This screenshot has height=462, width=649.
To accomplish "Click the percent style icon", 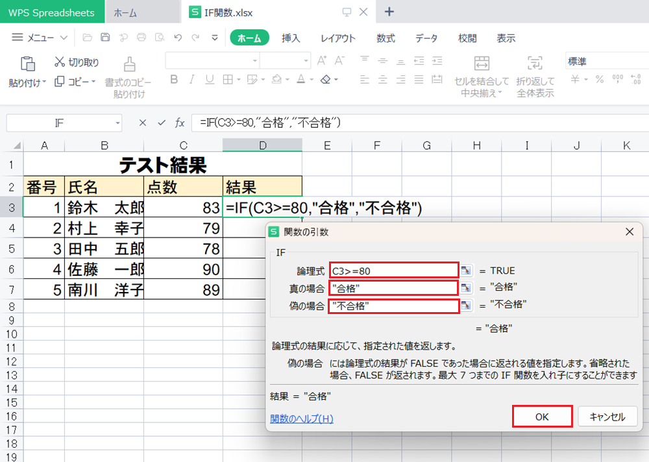I will (599, 79).
